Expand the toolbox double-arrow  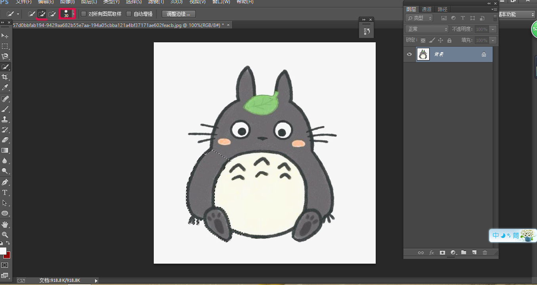tap(3, 23)
